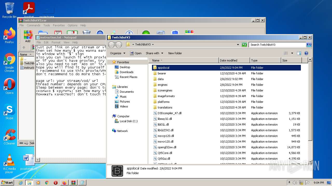Screen dimensions: 332x186
Task: Open Explorer help question mark icon
Action: [x=306, y=53]
